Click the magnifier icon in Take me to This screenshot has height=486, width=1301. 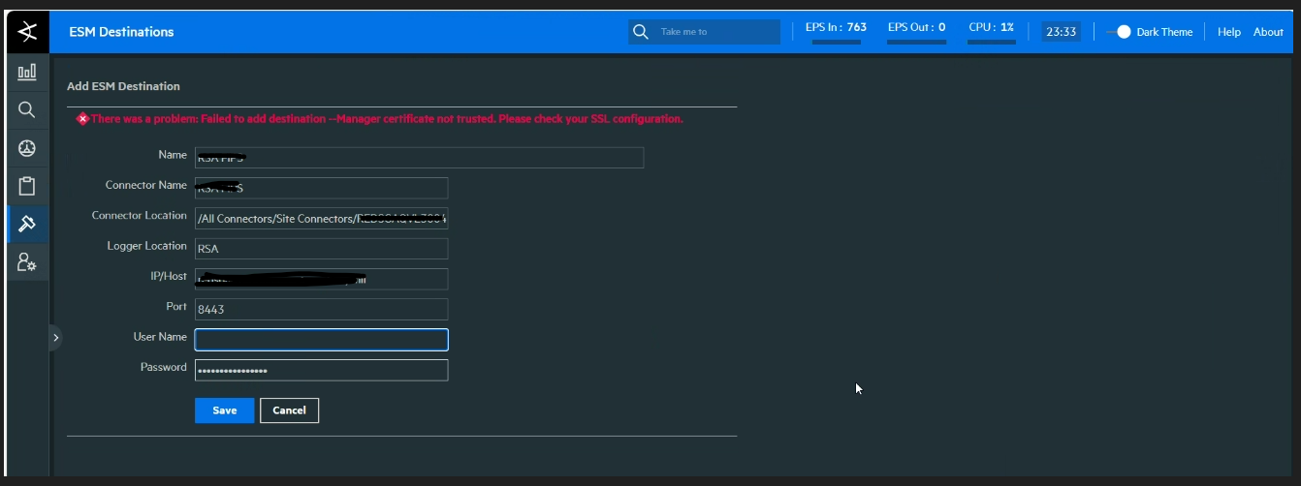coord(640,32)
